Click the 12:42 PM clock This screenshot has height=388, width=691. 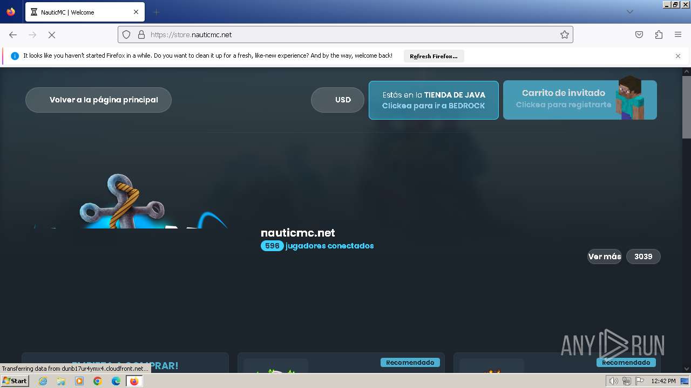[x=663, y=381]
